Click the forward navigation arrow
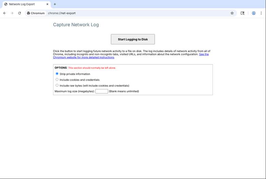 click(x=12, y=13)
